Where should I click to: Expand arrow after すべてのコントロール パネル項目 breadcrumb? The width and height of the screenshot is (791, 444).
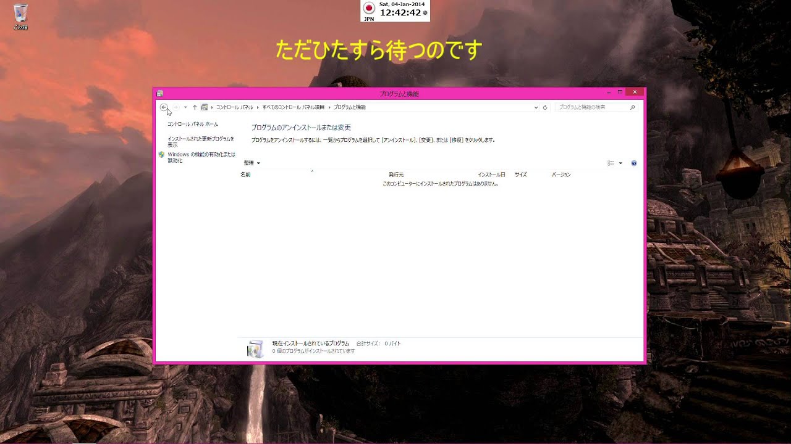coord(329,107)
